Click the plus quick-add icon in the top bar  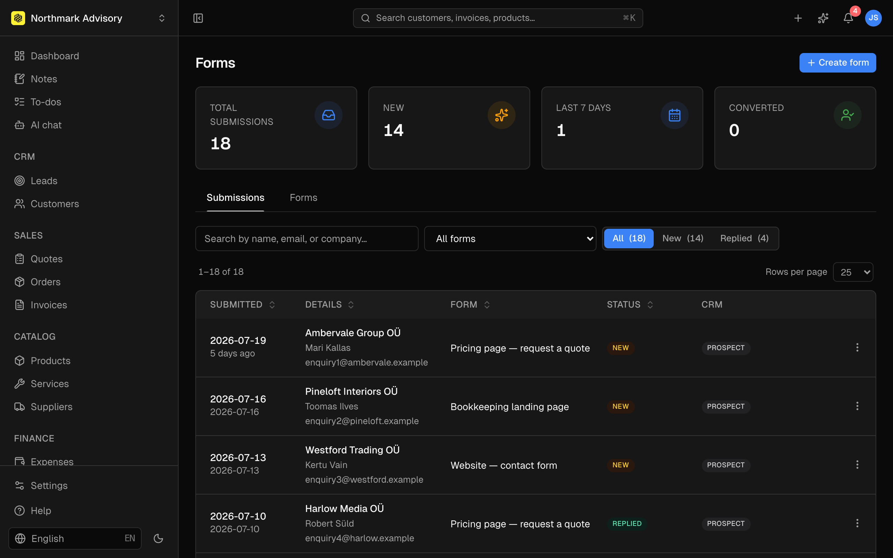(x=798, y=18)
